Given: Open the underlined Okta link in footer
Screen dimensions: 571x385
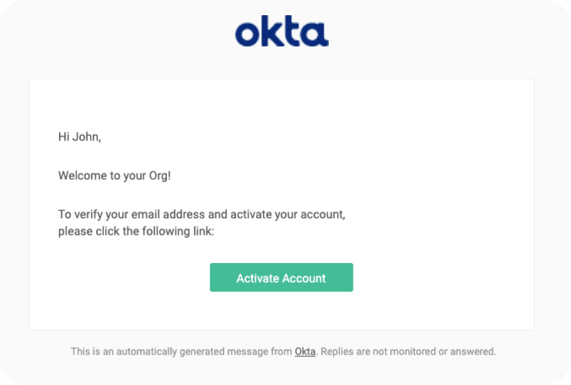Looking at the screenshot, I should [305, 352].
